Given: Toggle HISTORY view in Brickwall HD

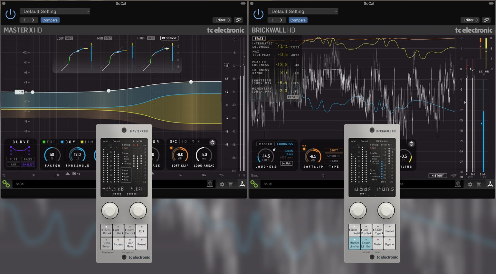Looking at the screenshot, I should point(438,176).
